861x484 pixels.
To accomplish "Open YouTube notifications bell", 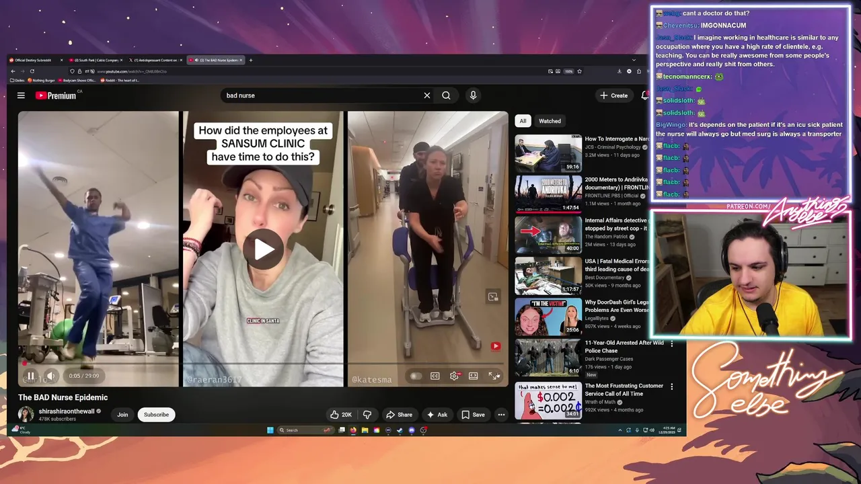I will 644,95.
